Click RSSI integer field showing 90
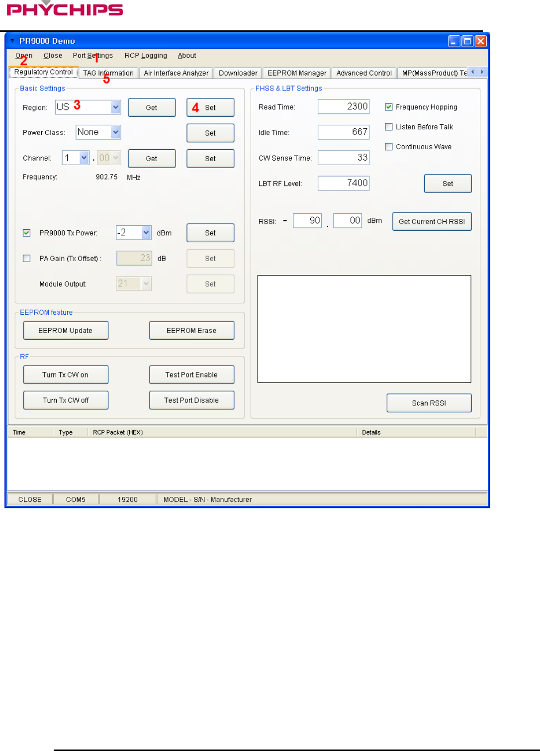This screenshot has width=540, height=751. tap(307, 220)
